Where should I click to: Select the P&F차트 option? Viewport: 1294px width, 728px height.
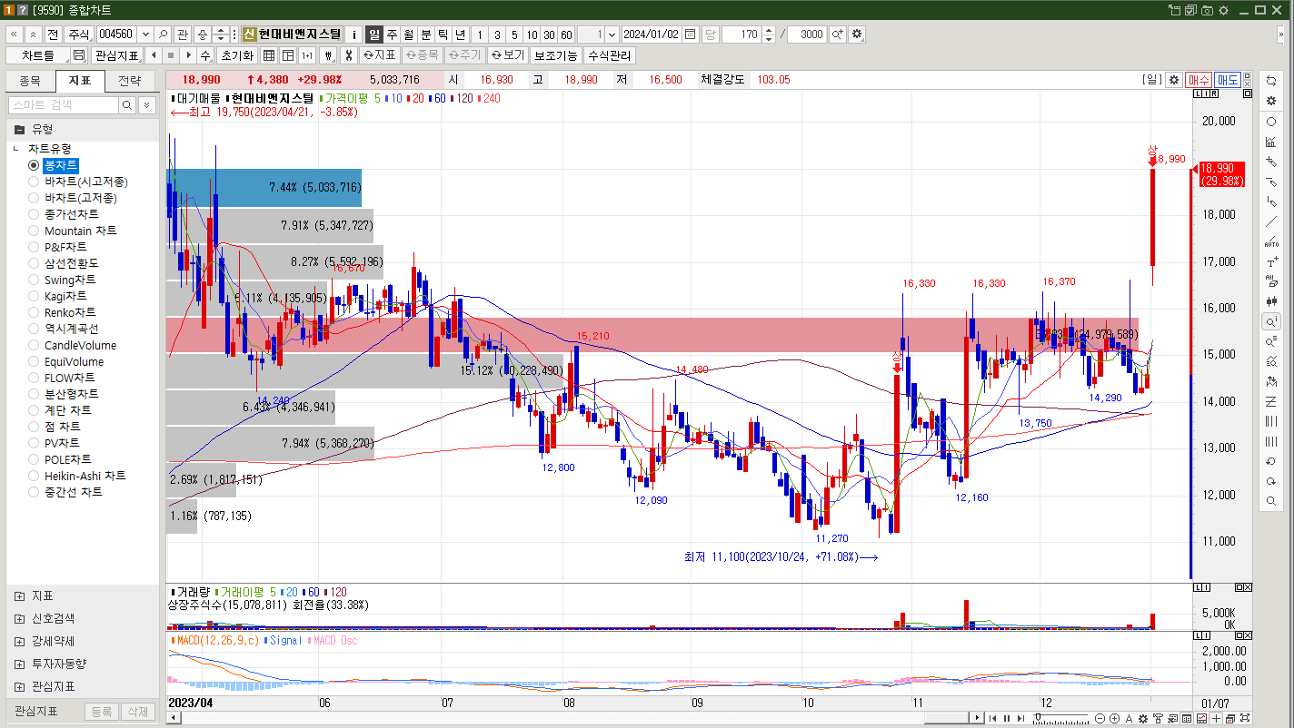(65, 247)
